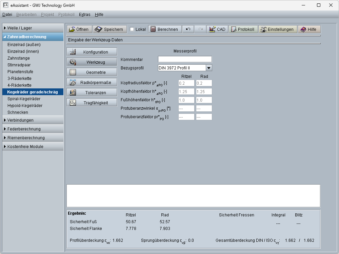Run calculation with the Berechnen button

click(x=165, y=29)
